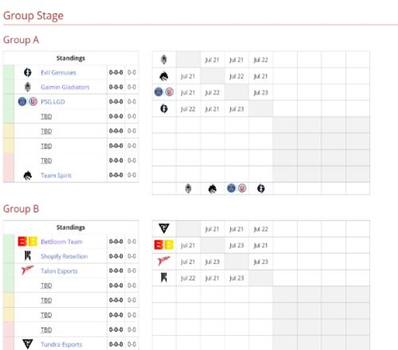Click Team Spirit logo in Group A standings
Image resolution: width=398 pixels, height=350 pixels.
point(28,176)
